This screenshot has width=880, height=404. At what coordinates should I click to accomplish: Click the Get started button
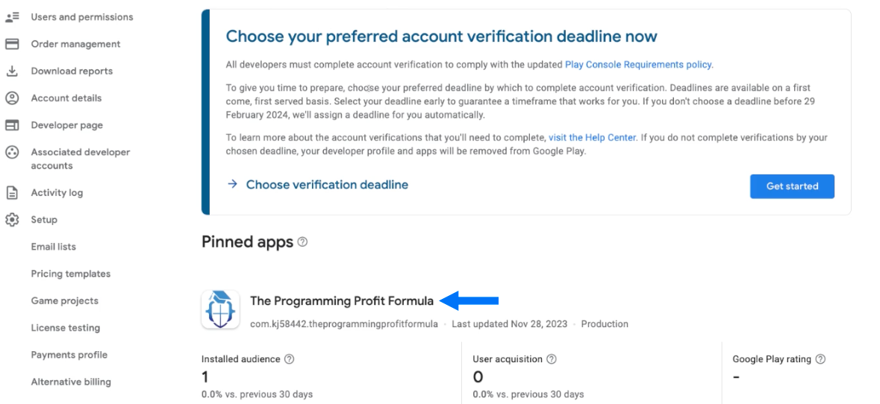coord(792,186)
